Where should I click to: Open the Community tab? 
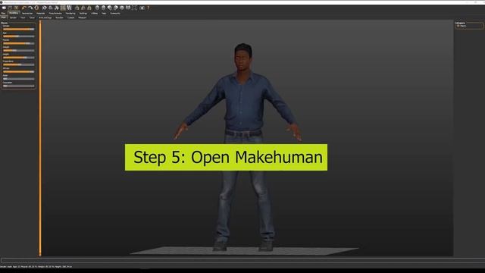[115, 14]
